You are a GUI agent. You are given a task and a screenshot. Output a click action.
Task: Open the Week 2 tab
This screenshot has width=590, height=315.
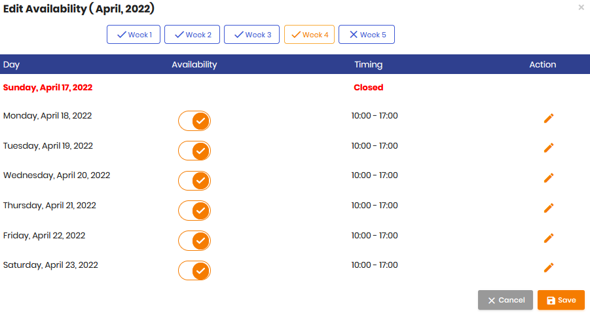[x=192, y=35]
